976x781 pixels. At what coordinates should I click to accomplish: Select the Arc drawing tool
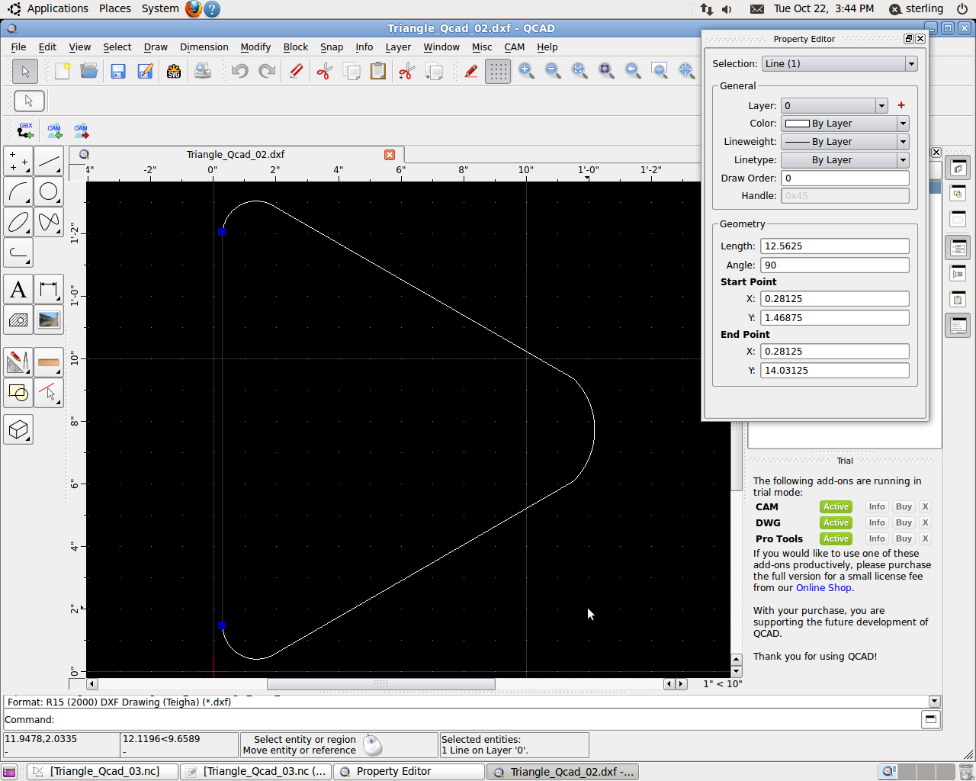(x=18, y=191)
